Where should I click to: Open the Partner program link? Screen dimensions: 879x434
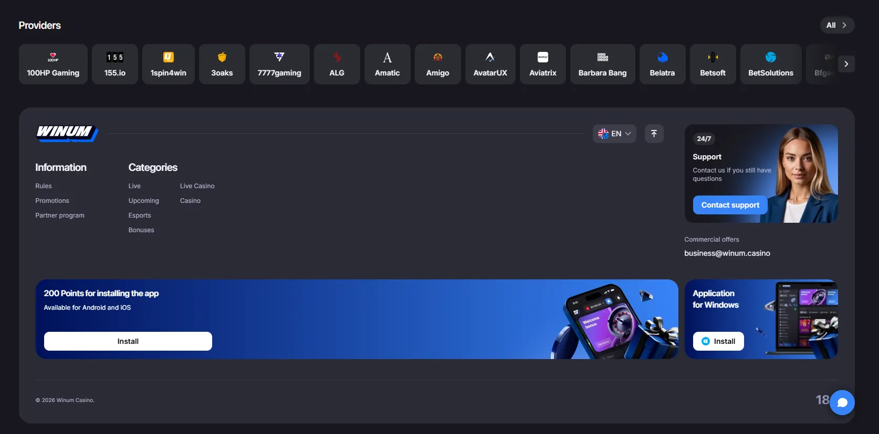point(60,215)
